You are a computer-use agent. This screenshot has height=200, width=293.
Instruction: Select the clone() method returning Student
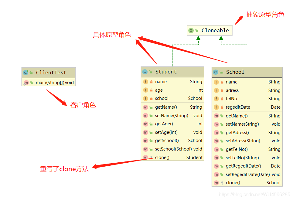coord(172,158)
